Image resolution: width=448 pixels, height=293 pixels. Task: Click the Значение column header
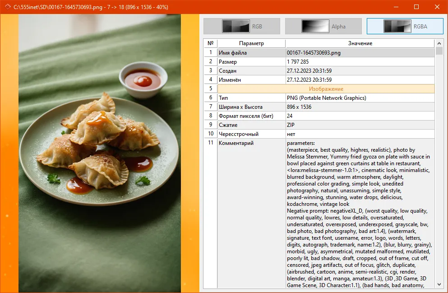point(360,43)
